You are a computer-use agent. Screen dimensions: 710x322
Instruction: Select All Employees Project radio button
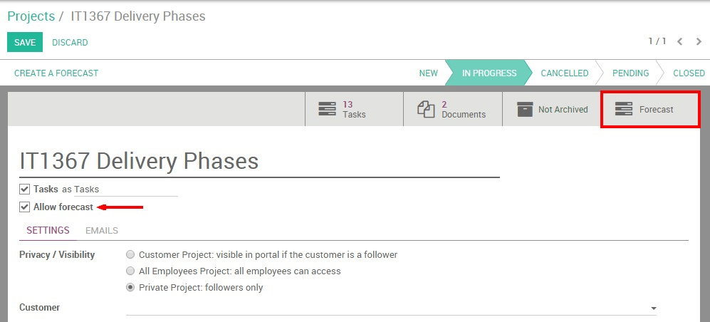coord(130,271)
